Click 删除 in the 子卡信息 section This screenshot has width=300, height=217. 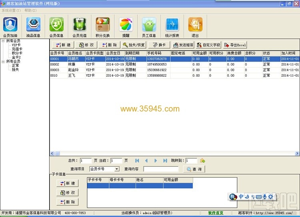pyautogui.click(x=68, y=202)
